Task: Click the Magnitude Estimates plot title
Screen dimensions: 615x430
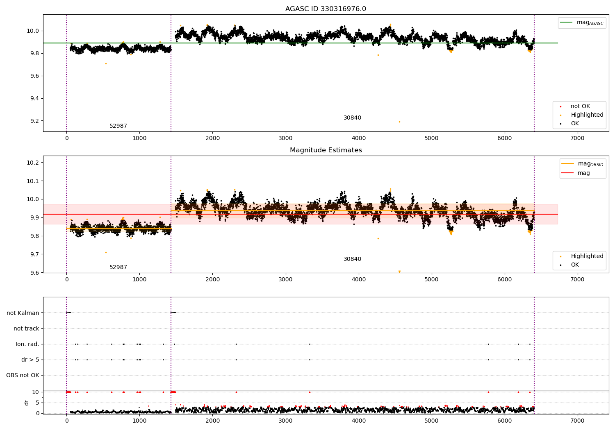Action: [326, 150]
